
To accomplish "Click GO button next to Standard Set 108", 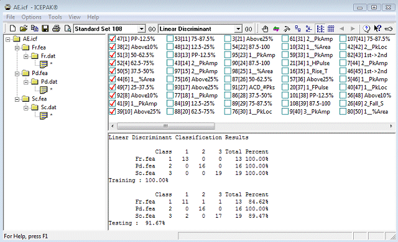I will coord(152,29).
